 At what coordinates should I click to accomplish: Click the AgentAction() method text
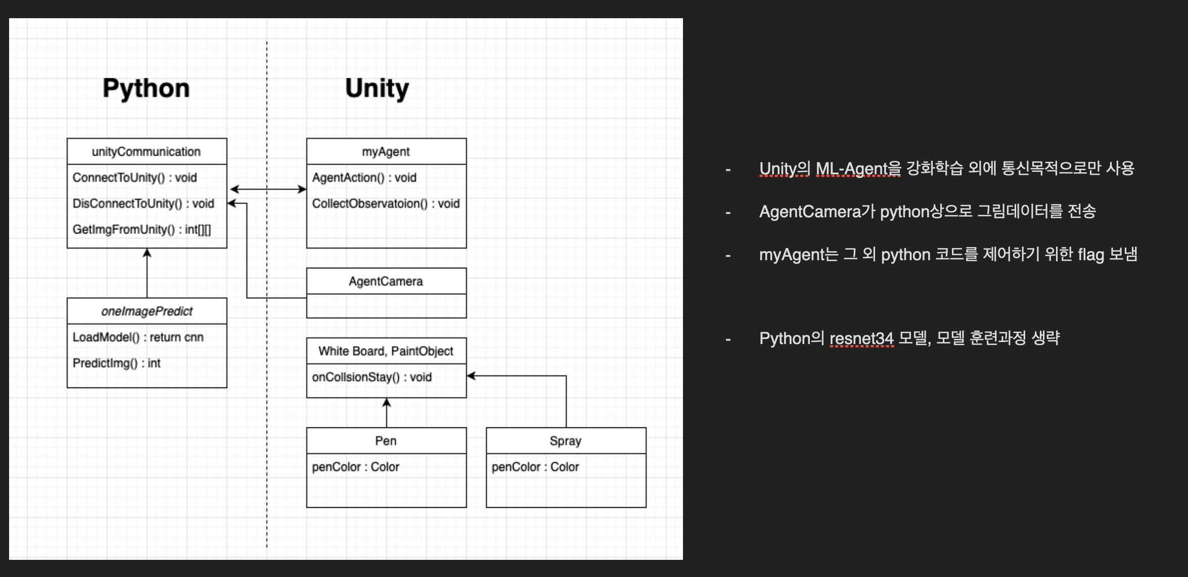pyautogui.click(x=364, y=178)
